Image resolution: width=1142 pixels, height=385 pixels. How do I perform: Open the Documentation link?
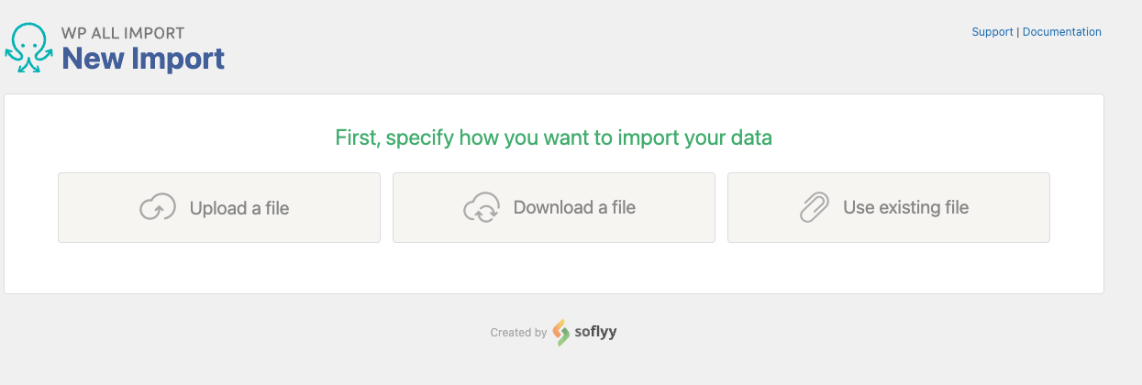(x=1062, y=32)
